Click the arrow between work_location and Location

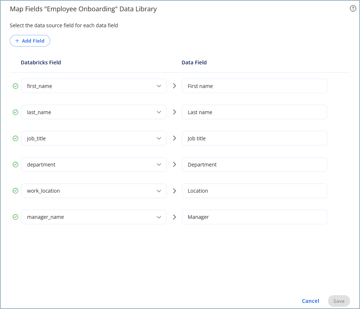[x=174, y=191]
